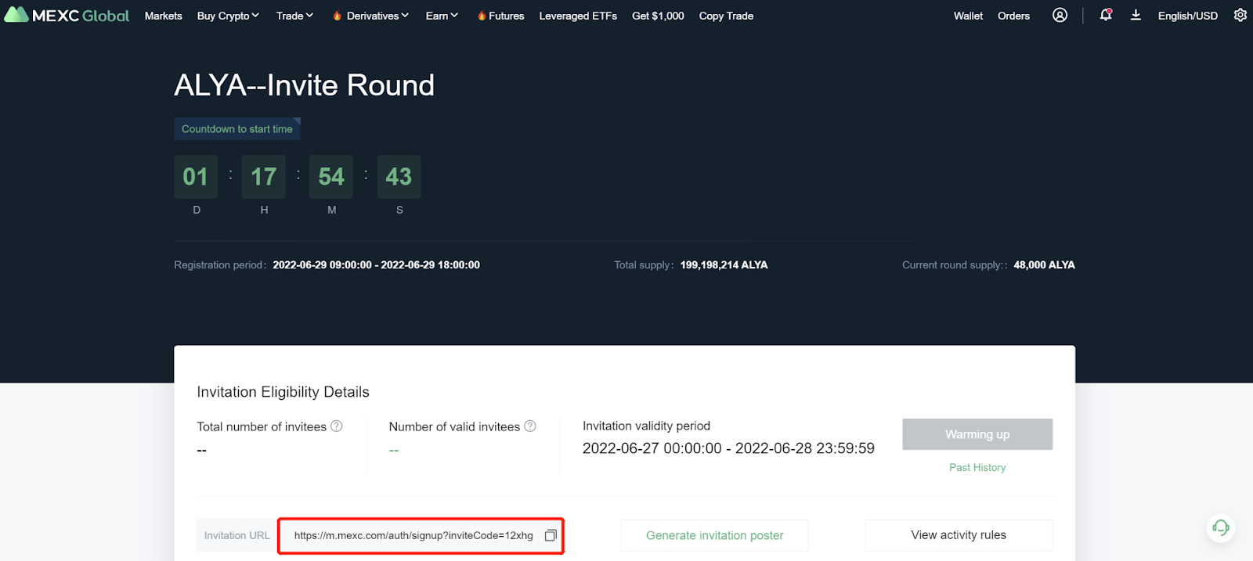Open the Wallet menu
Screen dimensions: 1253x561
968,16
